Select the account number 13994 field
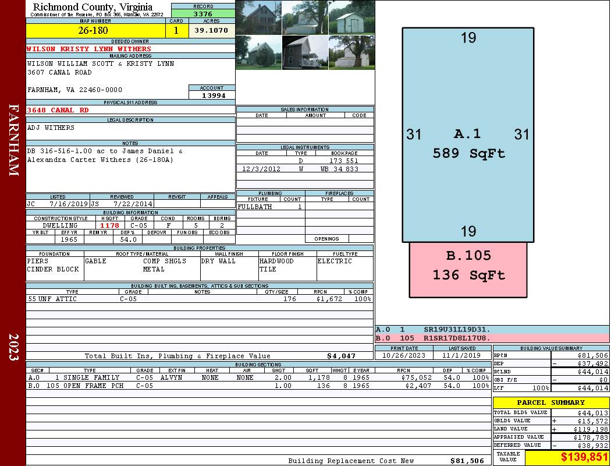611x466 pixels. pos(212,96)
